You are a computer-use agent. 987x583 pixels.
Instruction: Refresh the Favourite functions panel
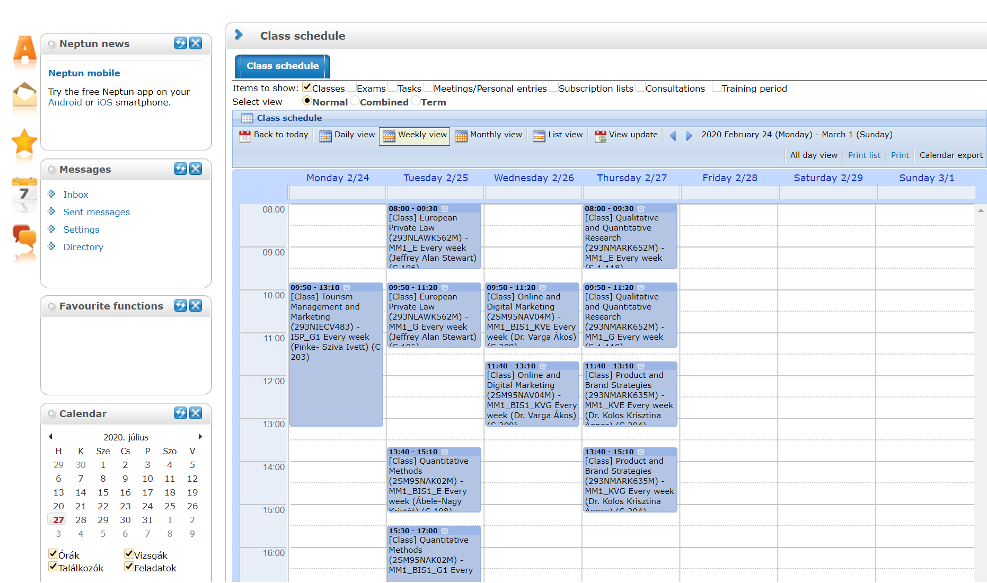coord(181,306)
